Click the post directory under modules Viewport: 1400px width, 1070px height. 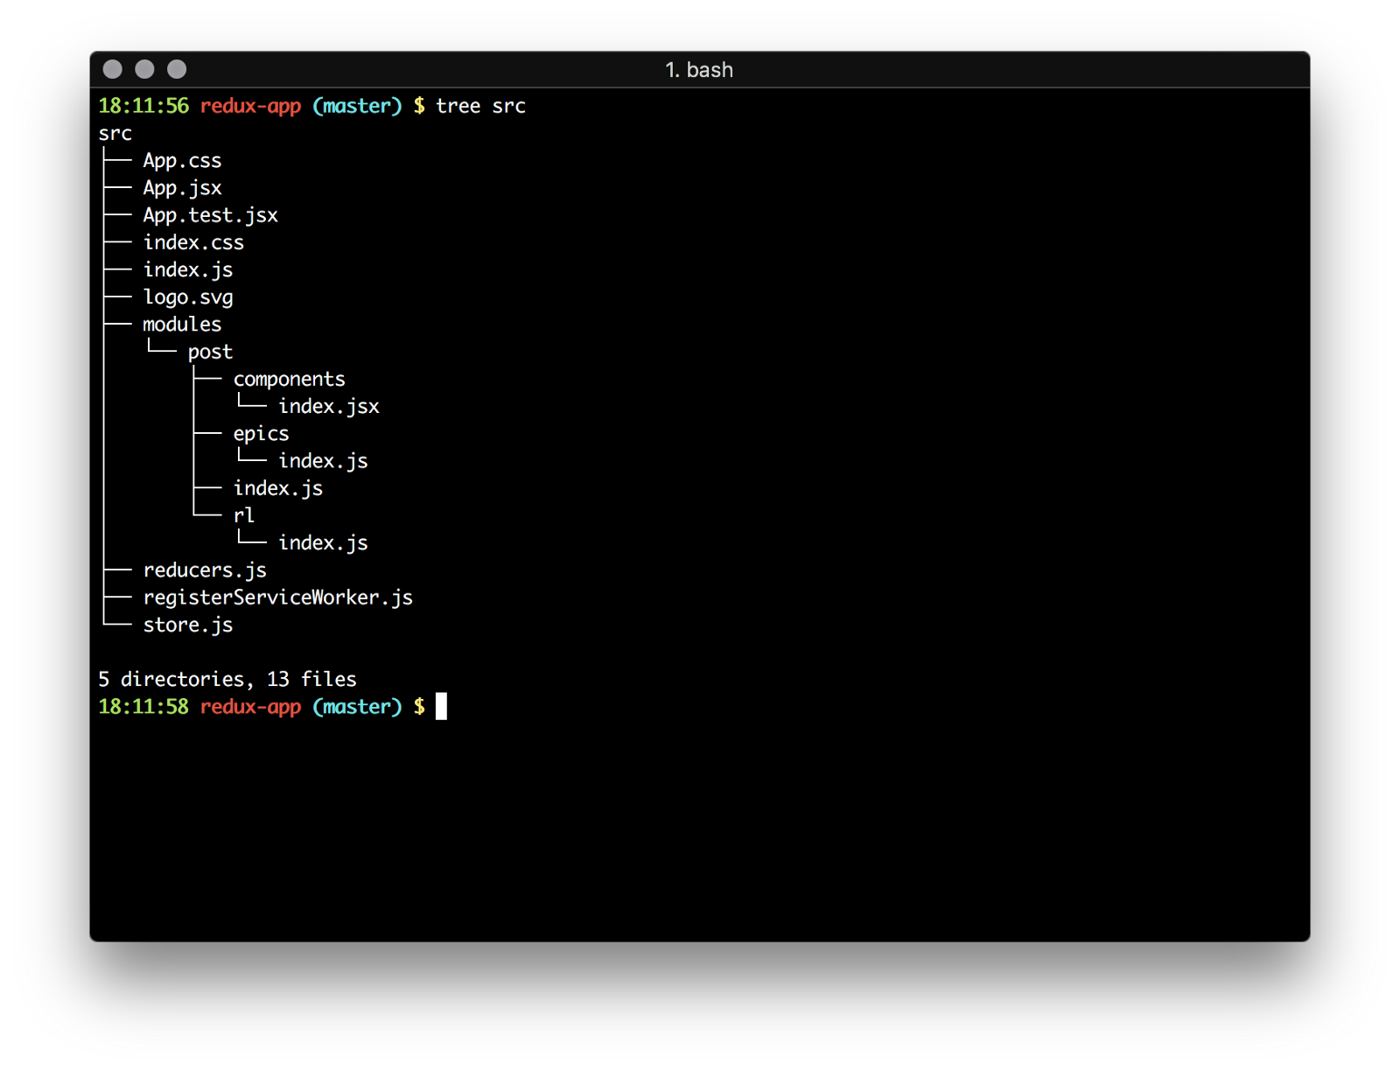point(210,352)
